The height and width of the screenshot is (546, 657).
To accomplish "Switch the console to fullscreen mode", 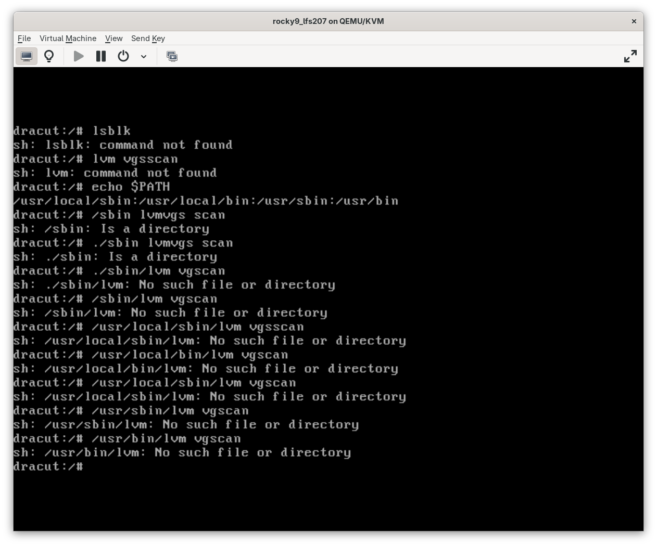I will [x=630, y=56].
